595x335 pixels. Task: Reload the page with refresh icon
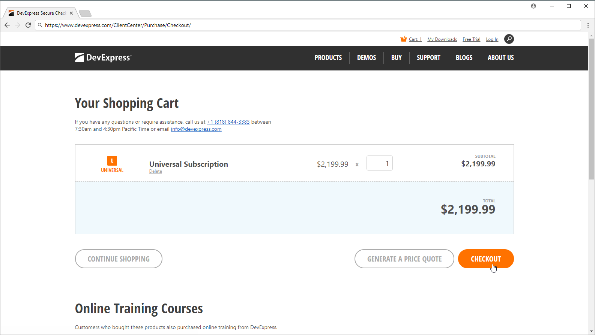pos(28,25)
